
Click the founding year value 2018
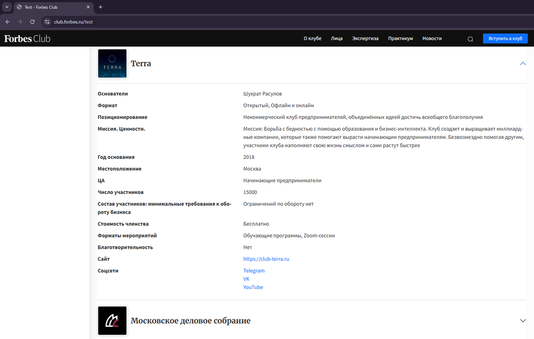249,157
